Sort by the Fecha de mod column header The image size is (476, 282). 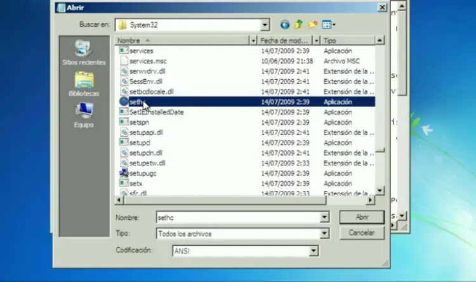pos(285,41)
